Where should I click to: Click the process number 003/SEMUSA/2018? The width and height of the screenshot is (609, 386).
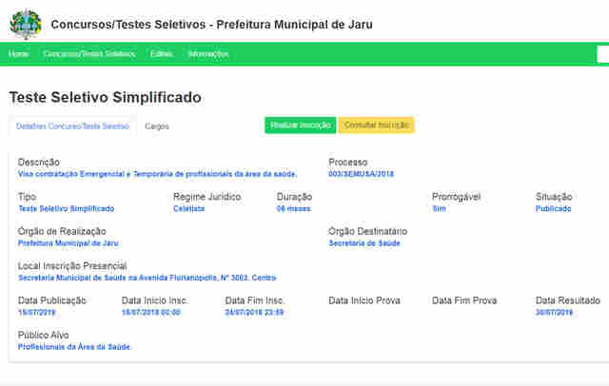pos(361,174)
